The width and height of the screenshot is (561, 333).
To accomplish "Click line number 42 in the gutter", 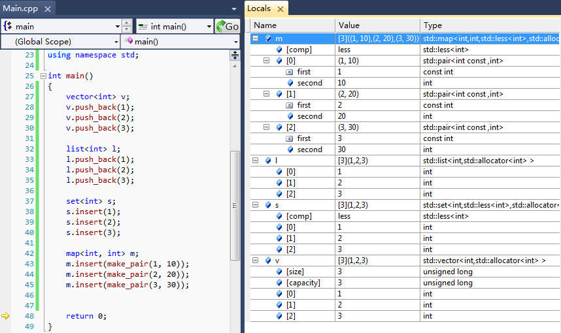I will 29,253.
